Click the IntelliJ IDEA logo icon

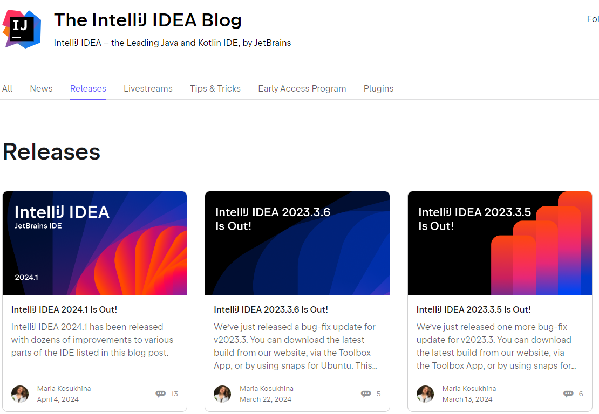click(22, 30)
